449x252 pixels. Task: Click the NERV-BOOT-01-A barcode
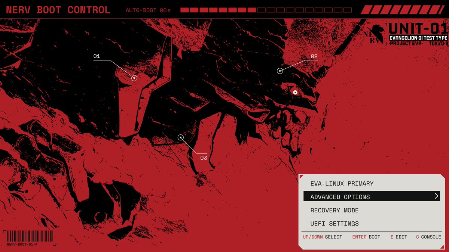click(x=30, y=236)
